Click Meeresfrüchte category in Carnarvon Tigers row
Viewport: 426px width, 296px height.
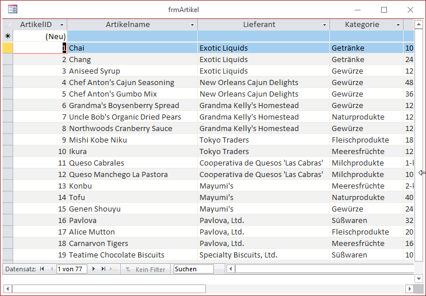pyautogui.click(x=367, y=243)
